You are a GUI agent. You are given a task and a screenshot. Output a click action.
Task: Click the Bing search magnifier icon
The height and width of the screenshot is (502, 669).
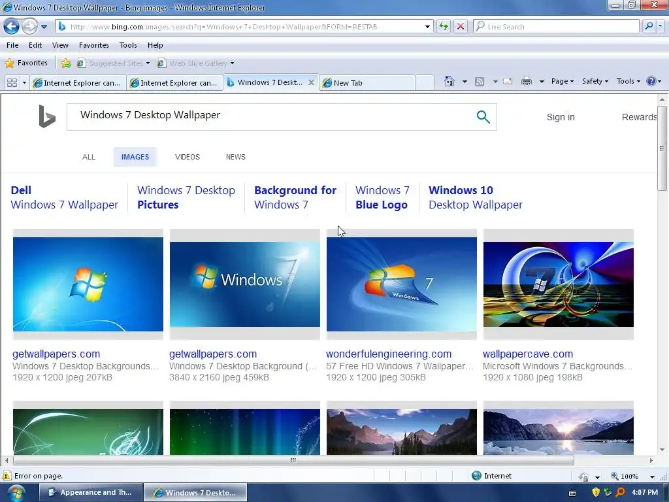[x=483, y=116]
